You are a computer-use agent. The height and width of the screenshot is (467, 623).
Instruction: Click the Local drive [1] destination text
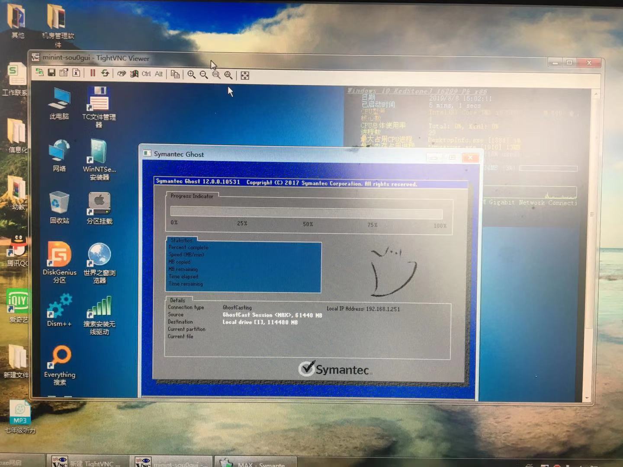point(260,322)
